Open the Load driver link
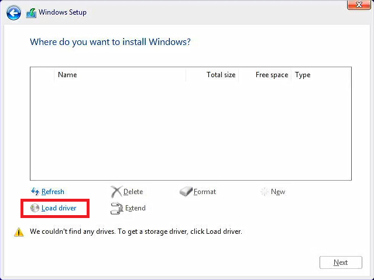The width and height of the screenshot is (374, 280). [x=59, y=208]
